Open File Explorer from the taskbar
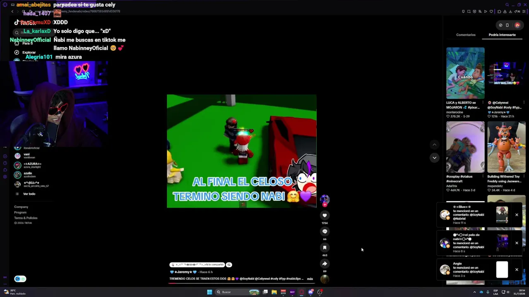 click(x=274, y=292)
